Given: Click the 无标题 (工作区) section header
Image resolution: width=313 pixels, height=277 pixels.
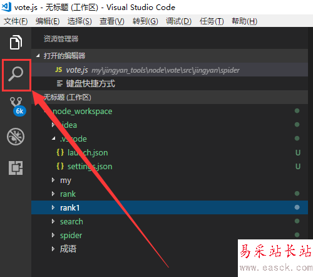Looking at the screenshot, I should click(170, 97).
